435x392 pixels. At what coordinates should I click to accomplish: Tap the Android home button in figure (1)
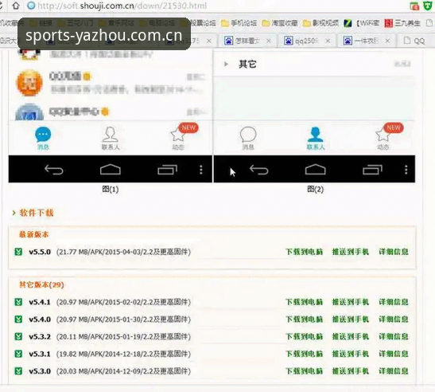click(111, 170)
